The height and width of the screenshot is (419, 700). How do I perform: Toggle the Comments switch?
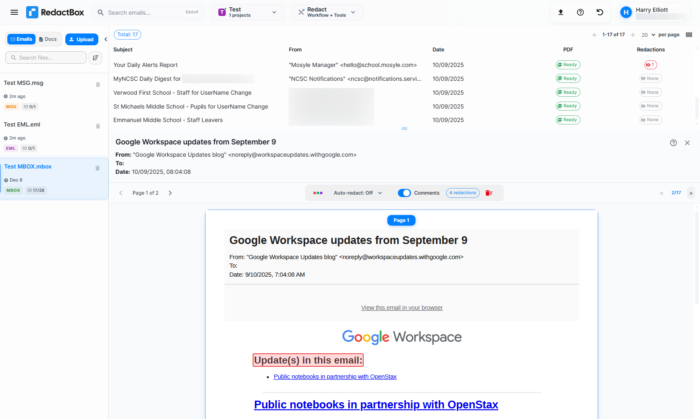(x=404, y=193)
